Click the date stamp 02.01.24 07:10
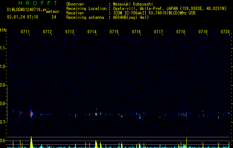 coord(23,17)
